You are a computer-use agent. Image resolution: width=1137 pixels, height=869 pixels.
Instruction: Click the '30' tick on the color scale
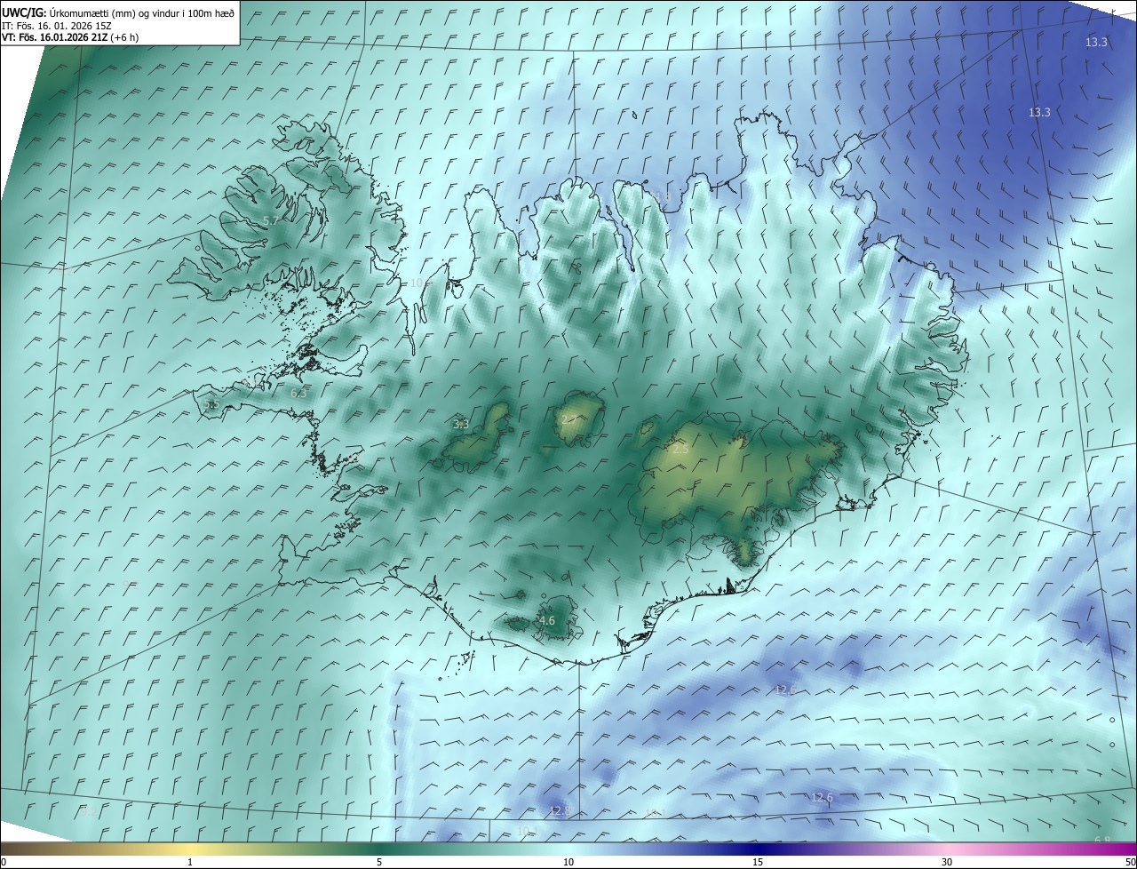coord(947,862)
